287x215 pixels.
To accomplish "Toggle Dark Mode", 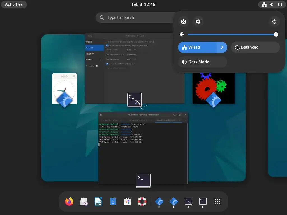I will (x=203, y=62).
